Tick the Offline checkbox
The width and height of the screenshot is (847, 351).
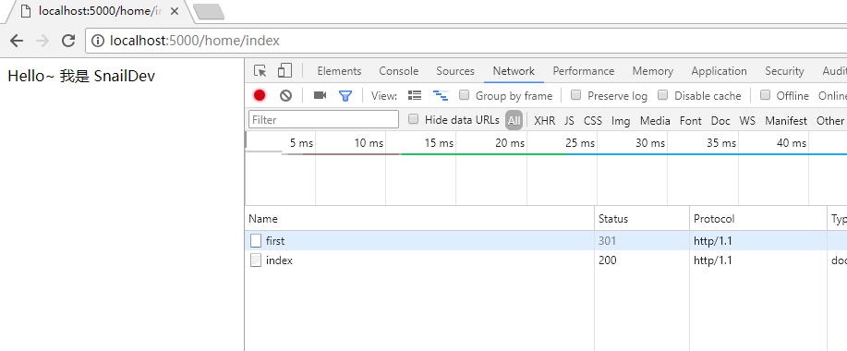coord(765,95)
